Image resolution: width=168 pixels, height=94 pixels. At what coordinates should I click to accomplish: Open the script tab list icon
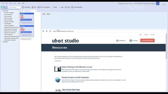[20, 11]
